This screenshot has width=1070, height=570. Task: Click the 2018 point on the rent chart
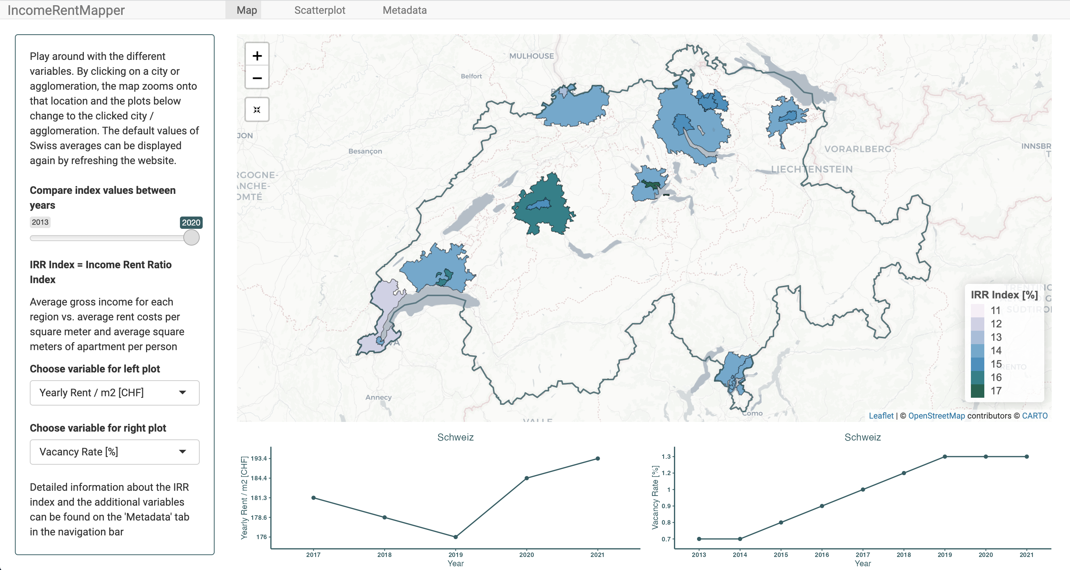[384, 517]
